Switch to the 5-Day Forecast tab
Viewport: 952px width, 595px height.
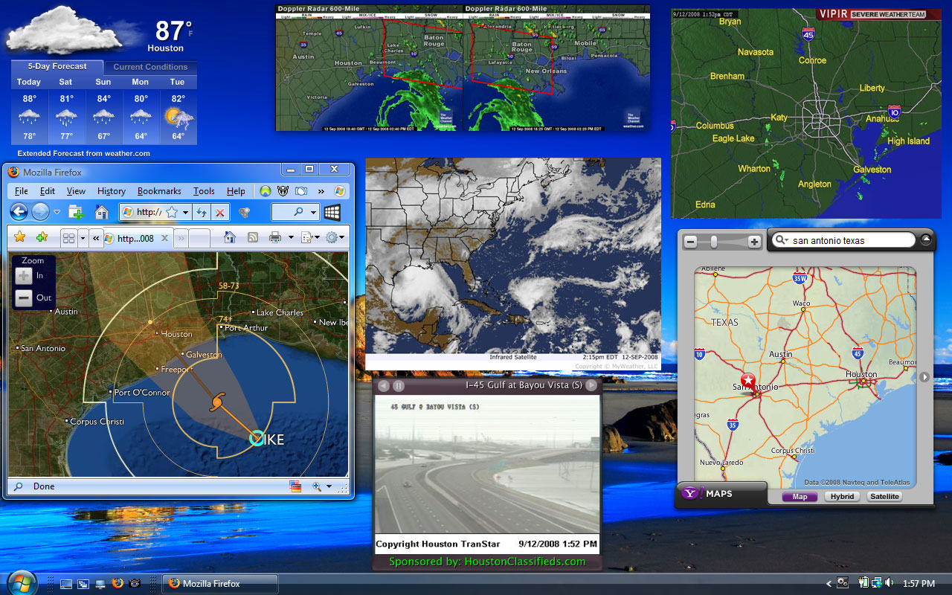click(57, 66)
